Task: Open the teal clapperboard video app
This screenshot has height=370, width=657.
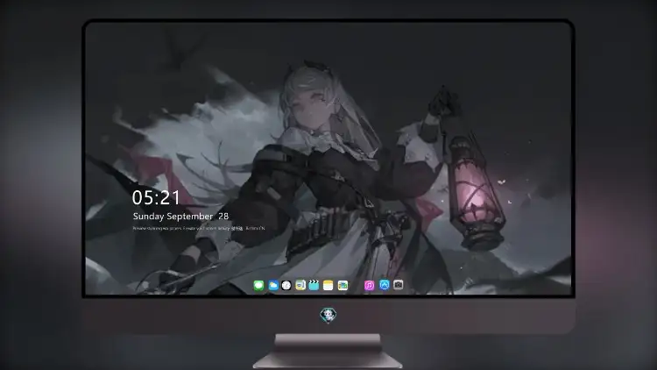Action: (x=314, y=285)
